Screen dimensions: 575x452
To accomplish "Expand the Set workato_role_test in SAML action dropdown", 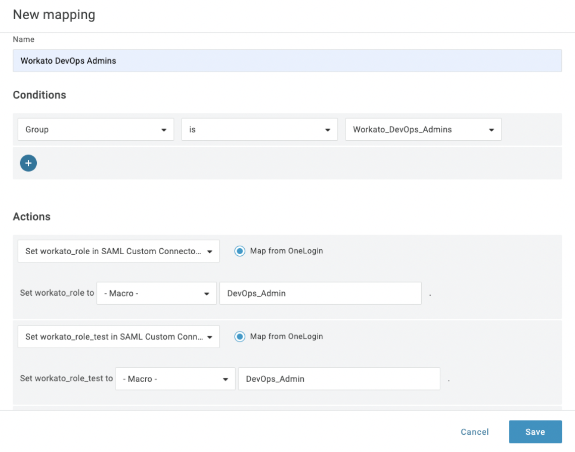I will [x=210, y=337].
